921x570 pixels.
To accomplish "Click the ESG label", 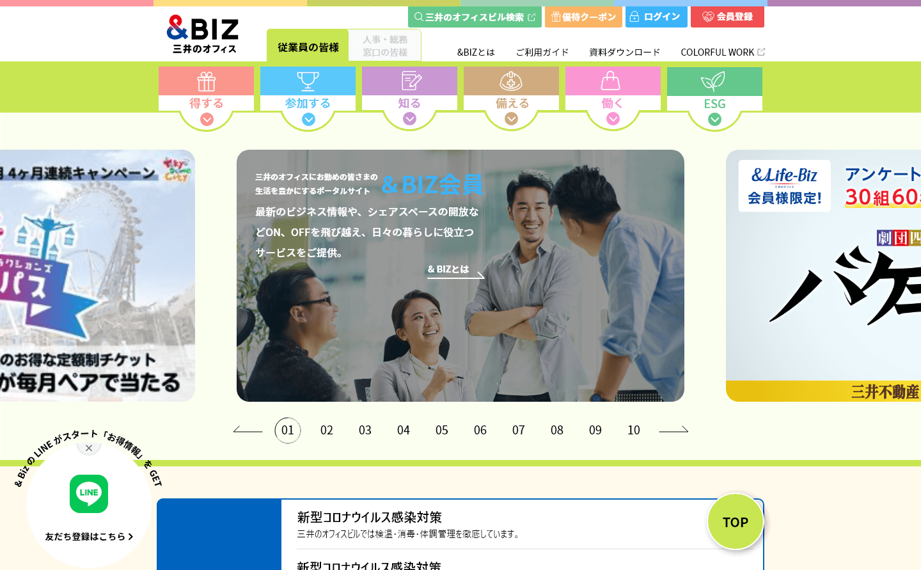I will click(x=714, y=104).
